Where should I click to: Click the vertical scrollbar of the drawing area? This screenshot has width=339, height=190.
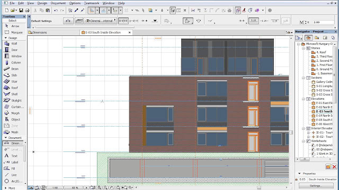pos(291,110)
